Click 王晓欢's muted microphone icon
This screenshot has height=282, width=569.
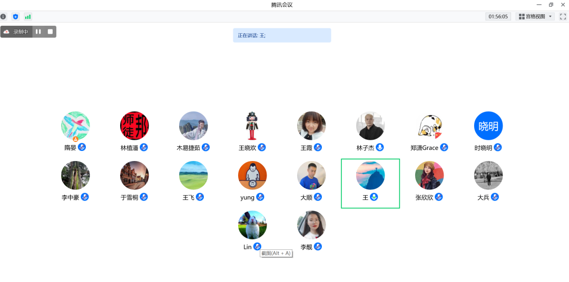tap(262, 147)
